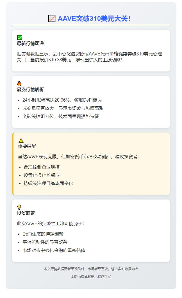The height and width of the screenshot is (298, 182).
Task: Click the bullet 持续关注项目基本面变化
Action: tap(48, 183)
